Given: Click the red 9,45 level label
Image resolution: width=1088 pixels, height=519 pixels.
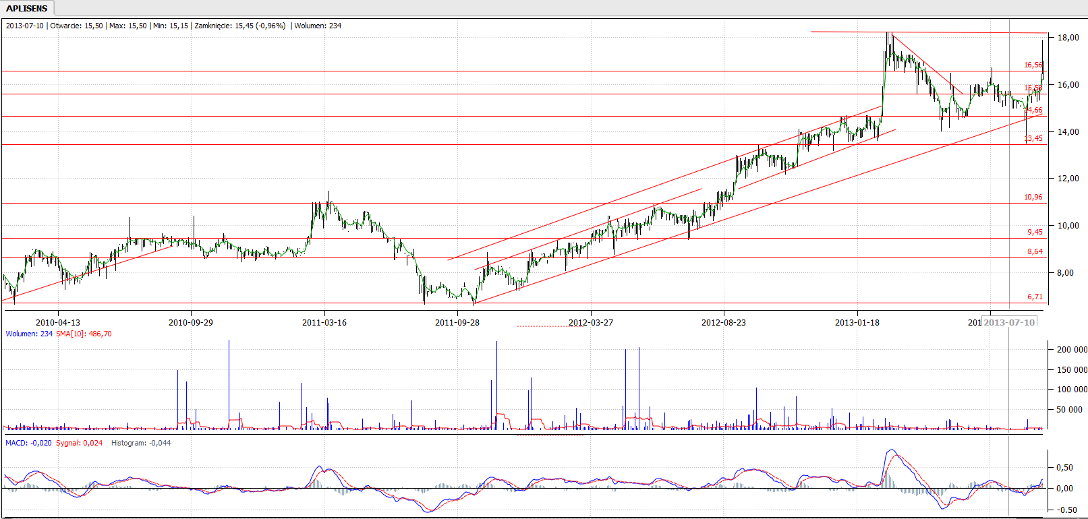Looking at the screenshot, I should coord(1035,232).
